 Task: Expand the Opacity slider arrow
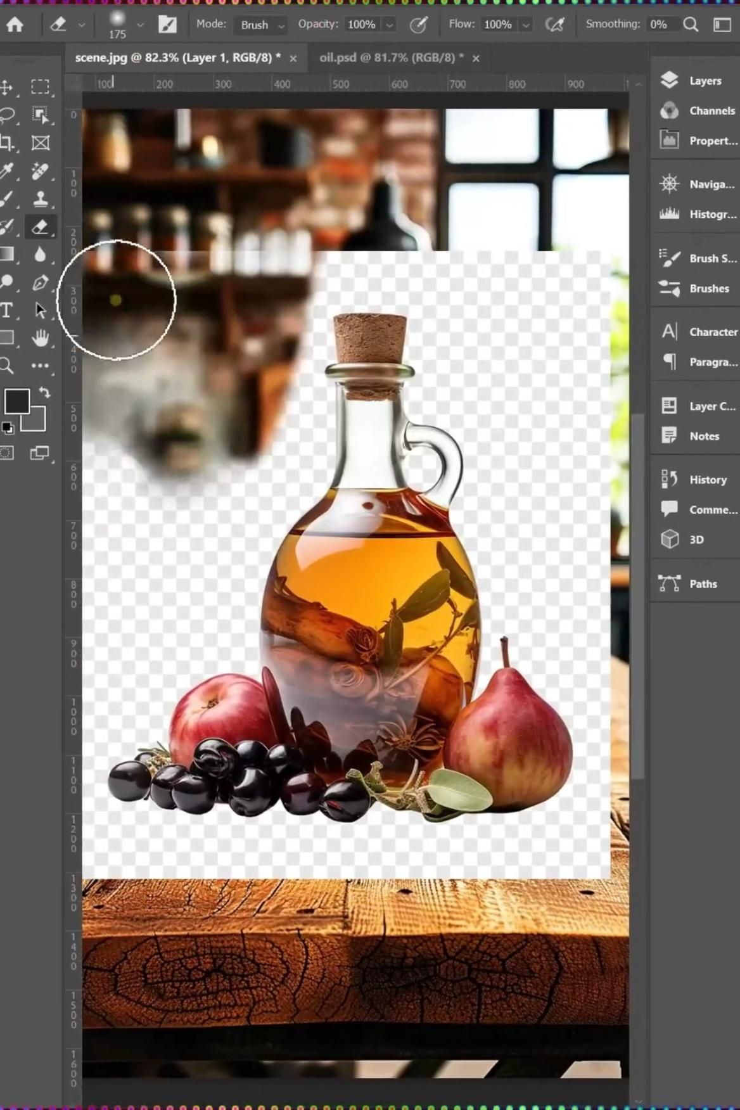[390, 25]
